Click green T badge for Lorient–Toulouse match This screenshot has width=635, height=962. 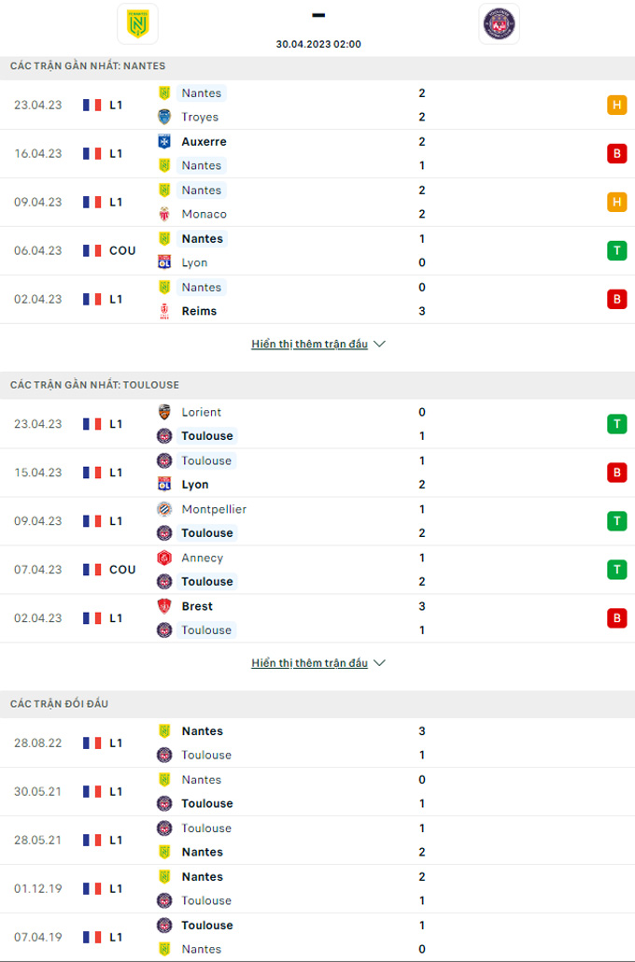[616, 424]
